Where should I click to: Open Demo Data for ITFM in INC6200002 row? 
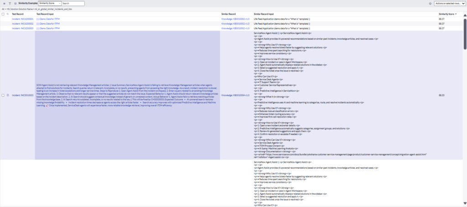coord(48,24)
